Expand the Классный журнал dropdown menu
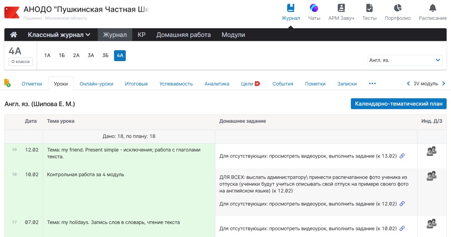 pos(59,35)
